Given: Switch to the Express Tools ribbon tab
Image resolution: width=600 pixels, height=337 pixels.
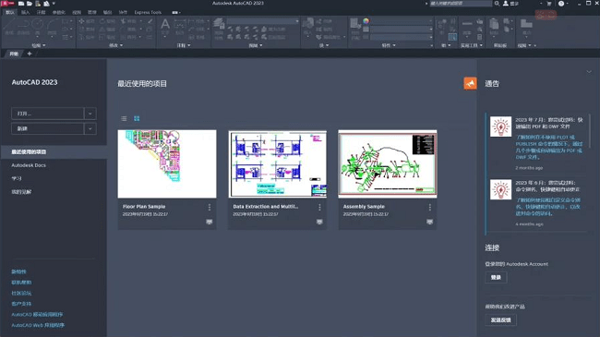Looking at the screenshot, I should (x=148, y=12).
